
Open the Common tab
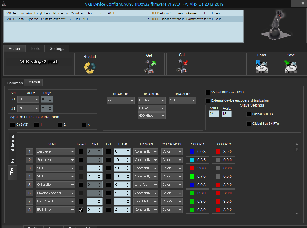(15, 83)
